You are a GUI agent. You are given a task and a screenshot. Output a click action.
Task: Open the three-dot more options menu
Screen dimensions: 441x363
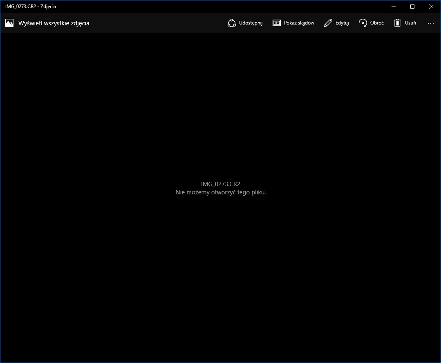click(431, 23)
